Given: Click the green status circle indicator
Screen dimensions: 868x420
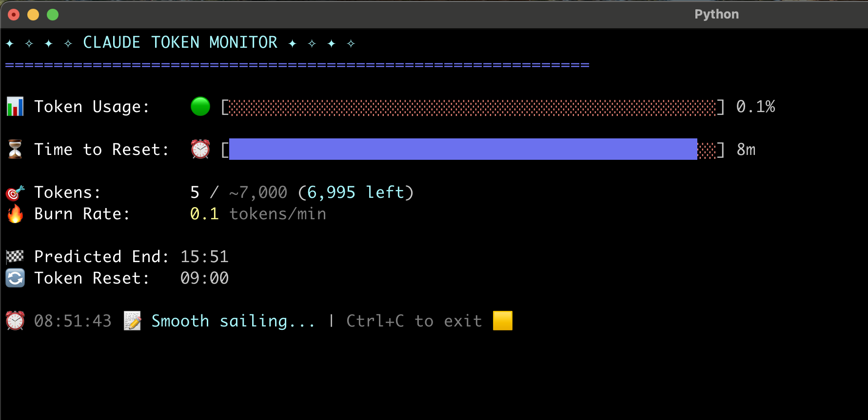Looking at the screenshot, I should [200, 107].
